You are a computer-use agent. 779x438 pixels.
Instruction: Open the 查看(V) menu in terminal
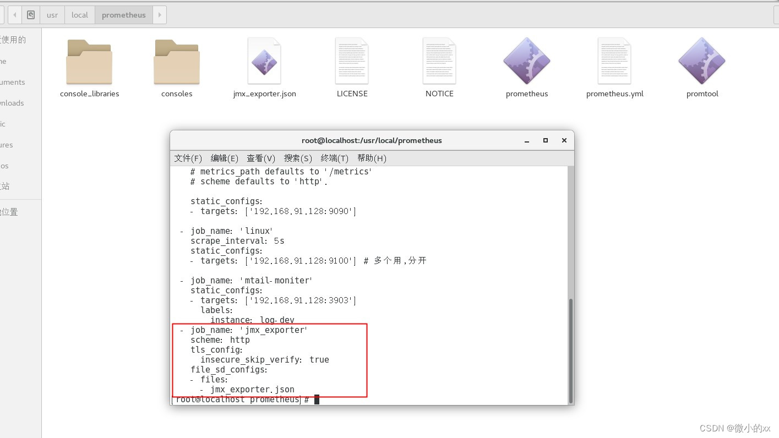tap(261, 158)
